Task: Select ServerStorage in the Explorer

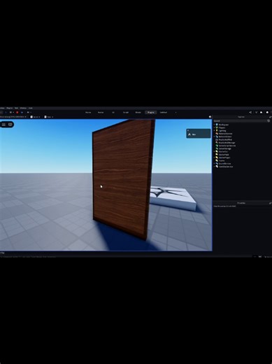Action: (225, 148)
